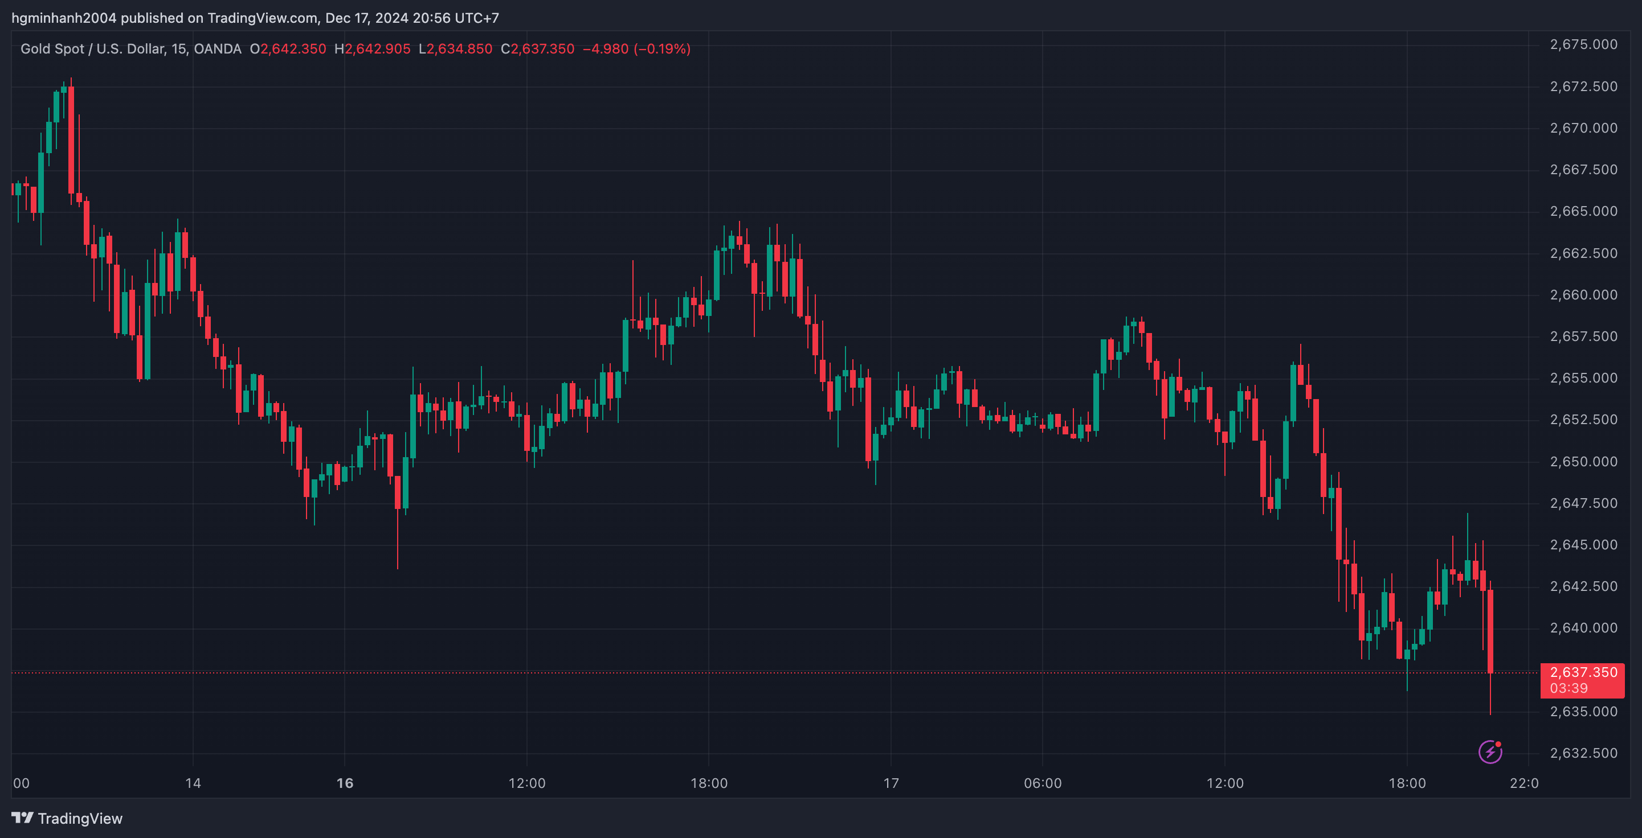Click the 2,655.000 price axis label
Screen dimensions: 1642x838
coord(1583,378)
